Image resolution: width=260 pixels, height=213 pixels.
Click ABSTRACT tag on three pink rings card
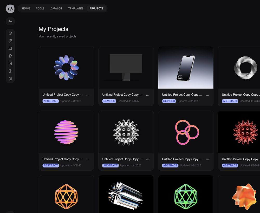170,165
